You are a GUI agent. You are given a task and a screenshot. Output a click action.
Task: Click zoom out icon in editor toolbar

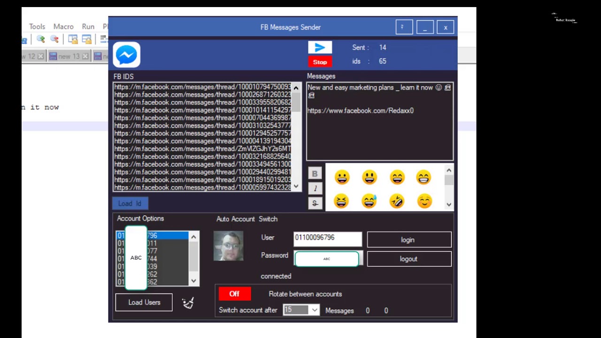[54, 39]
